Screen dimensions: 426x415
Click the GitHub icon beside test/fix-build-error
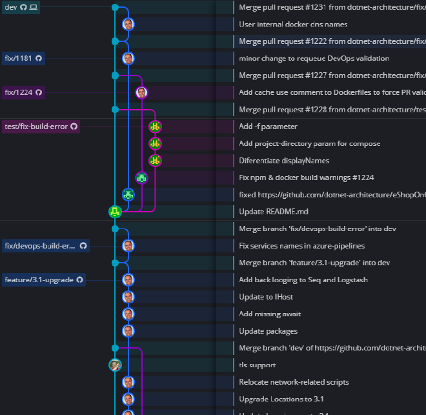pyautogui.click(x=74, y=127)
